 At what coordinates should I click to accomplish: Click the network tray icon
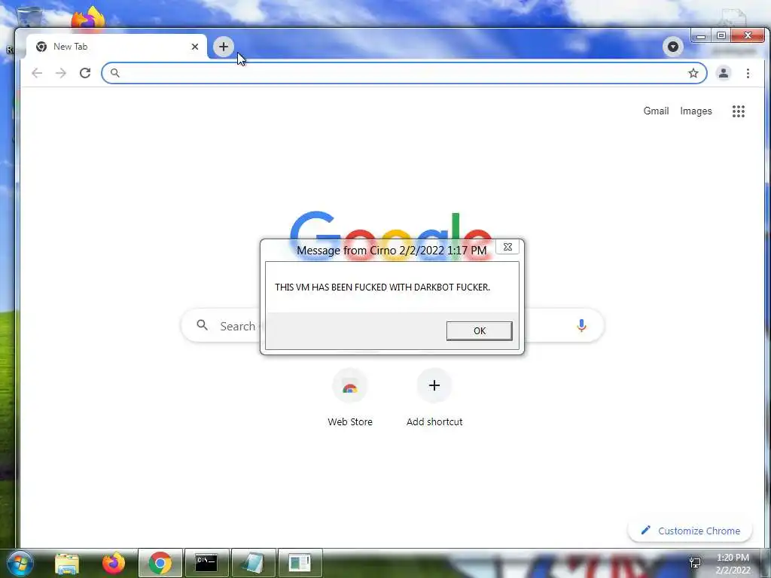point(695,563)
